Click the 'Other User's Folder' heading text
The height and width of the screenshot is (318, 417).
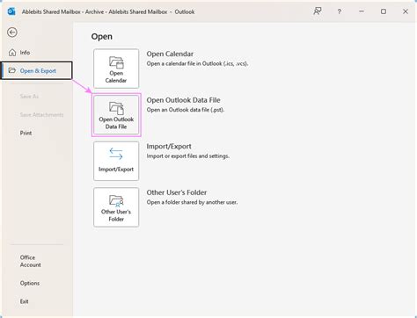click(177, 192)
